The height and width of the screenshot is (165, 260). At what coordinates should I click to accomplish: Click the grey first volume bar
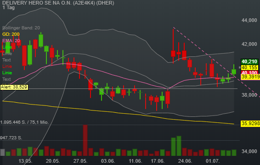tap(2, 153)
